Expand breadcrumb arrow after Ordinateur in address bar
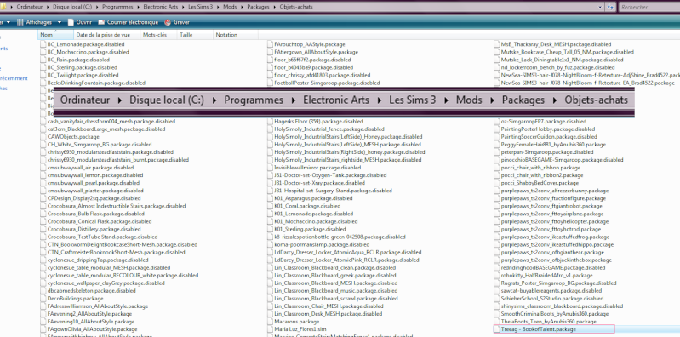680x337 pixels. tap(47, 8)
